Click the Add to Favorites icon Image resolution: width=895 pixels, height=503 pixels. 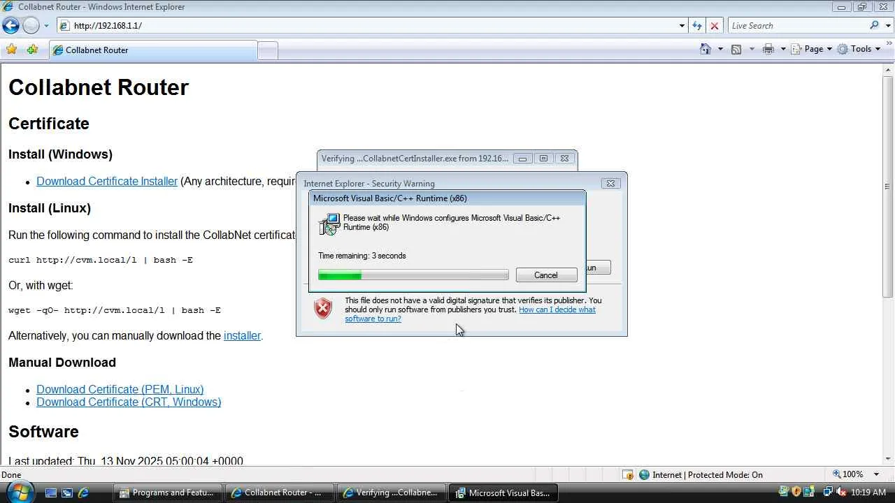[32, 50]
